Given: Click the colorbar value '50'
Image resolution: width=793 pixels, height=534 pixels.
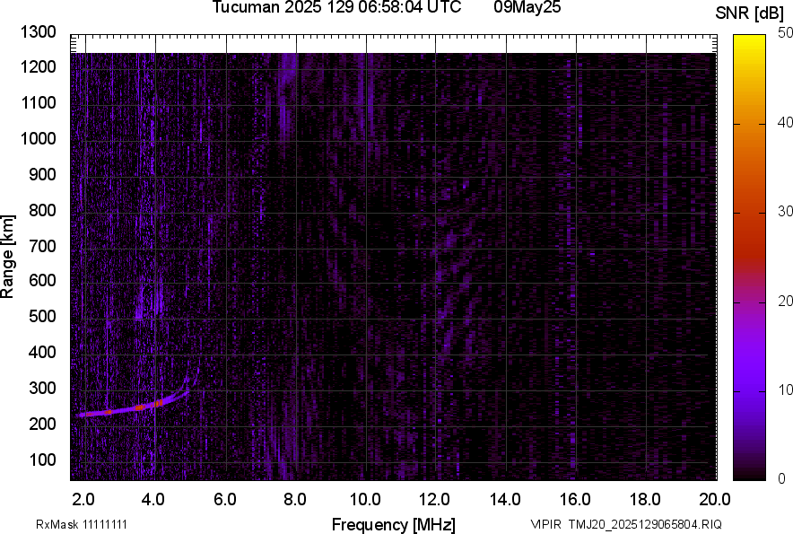Looking at the screenshot, I should pos(785,33).
